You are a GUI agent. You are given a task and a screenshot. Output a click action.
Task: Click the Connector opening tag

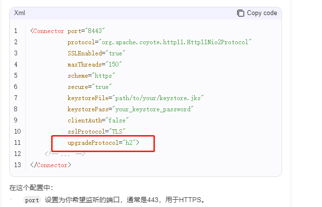point(47,31)
